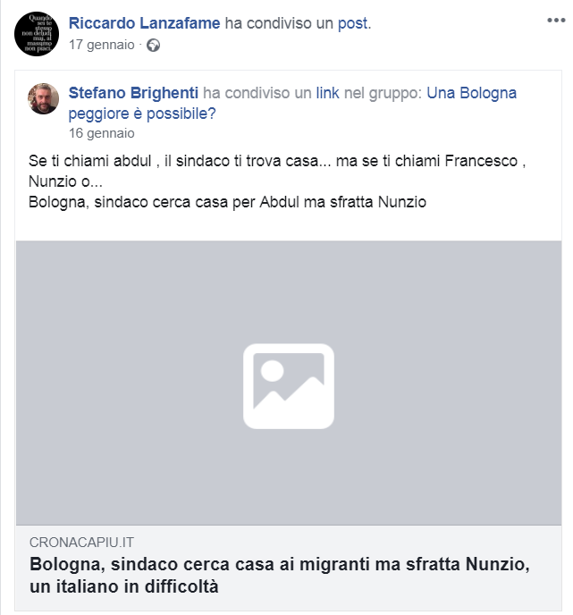Open the shared "post" link
The height and width of the screenshot is (615, 573).
[x=353, y=23]
